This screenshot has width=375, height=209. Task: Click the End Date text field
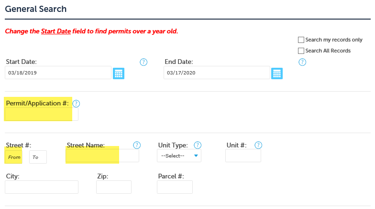216,73
